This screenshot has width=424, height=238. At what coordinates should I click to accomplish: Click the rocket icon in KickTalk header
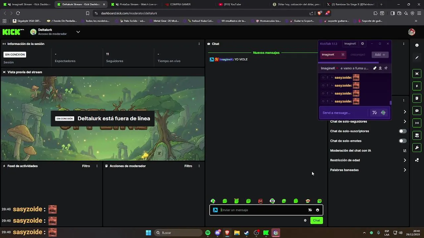tap(375, 68)
